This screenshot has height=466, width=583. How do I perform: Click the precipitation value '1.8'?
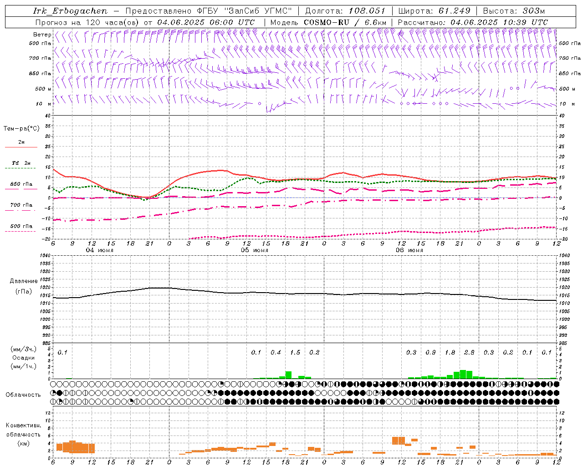(450, 352)
